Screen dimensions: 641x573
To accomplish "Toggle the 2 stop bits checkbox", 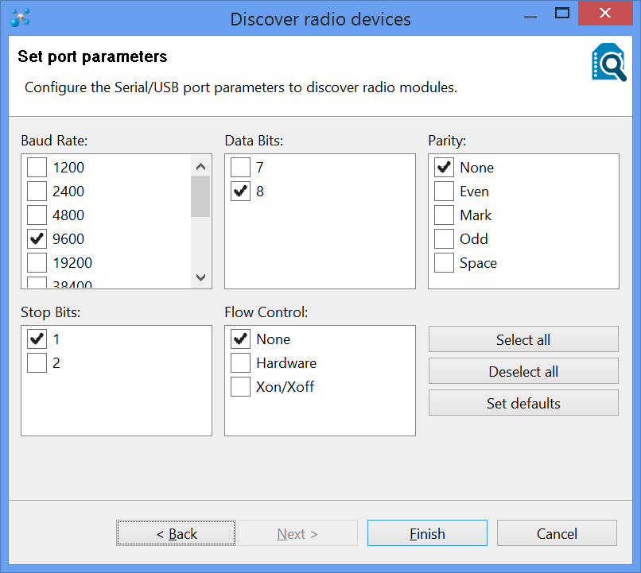I will coord(37,363).
